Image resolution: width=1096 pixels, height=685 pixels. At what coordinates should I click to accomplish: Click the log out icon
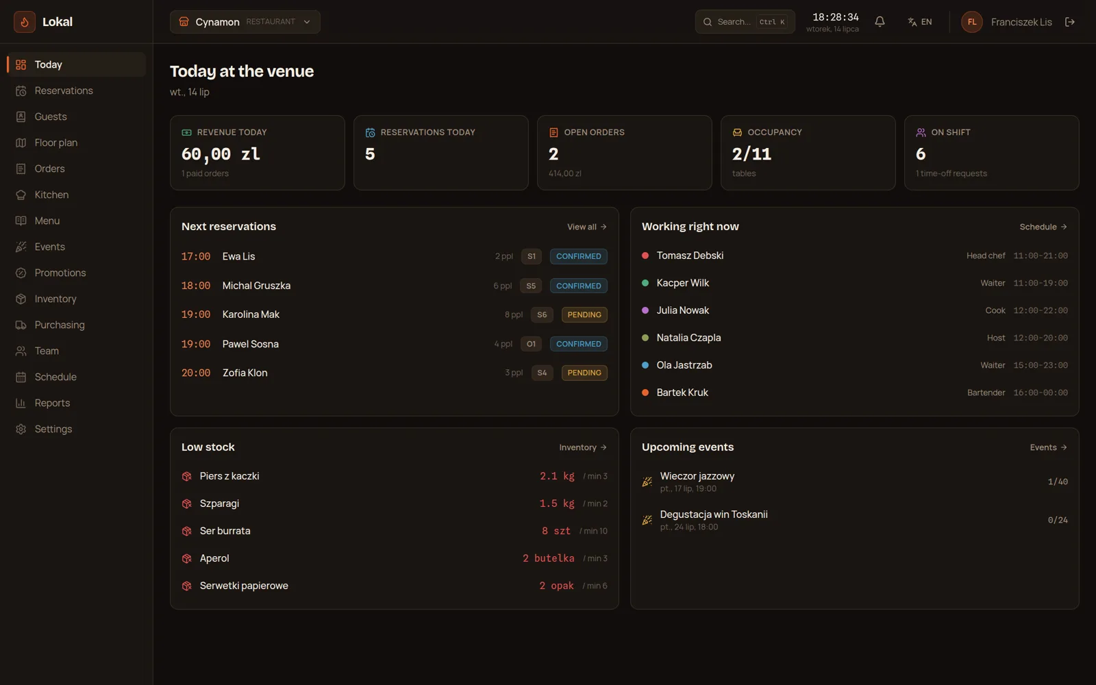tap(1070, 22)
